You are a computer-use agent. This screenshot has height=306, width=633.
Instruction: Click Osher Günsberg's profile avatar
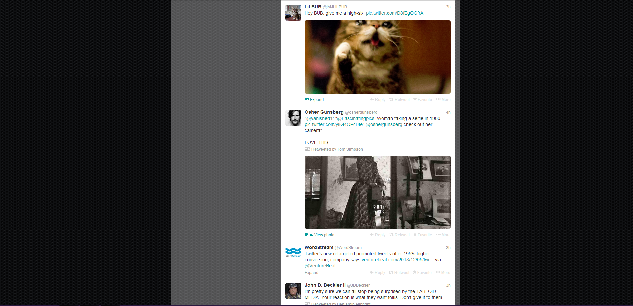point(293,118)
